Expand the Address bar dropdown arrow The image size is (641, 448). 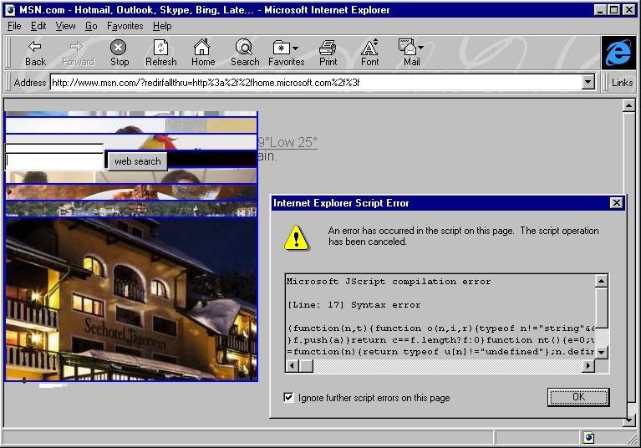[588, 82]
